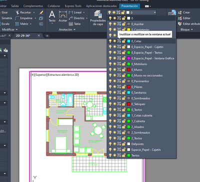Click the Editar block tool
This screenshot has width=200, height=182.
tap(184, 18)
